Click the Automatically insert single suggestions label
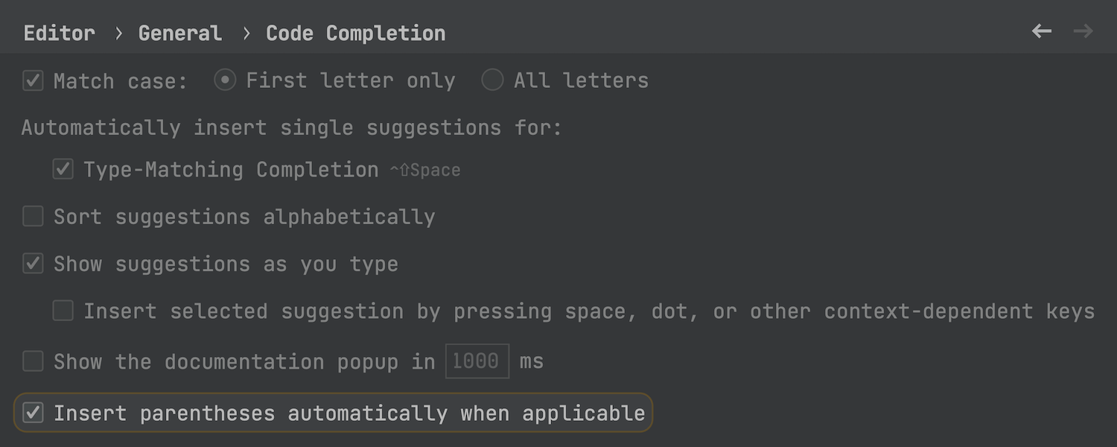 click(x=291, y=127)
